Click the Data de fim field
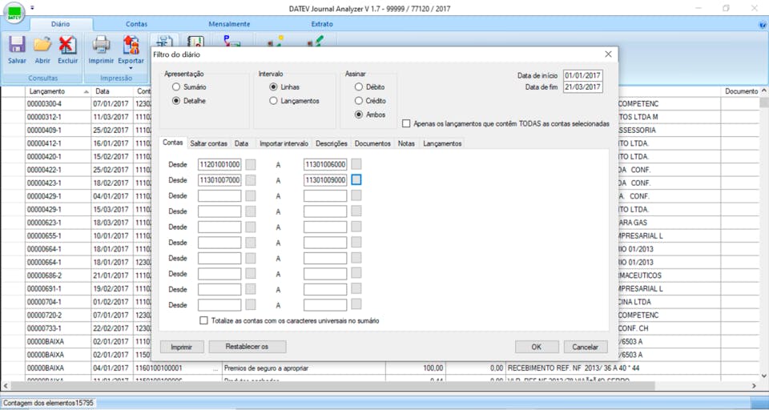This screenshot has height=410, width=769. point(583,86)
